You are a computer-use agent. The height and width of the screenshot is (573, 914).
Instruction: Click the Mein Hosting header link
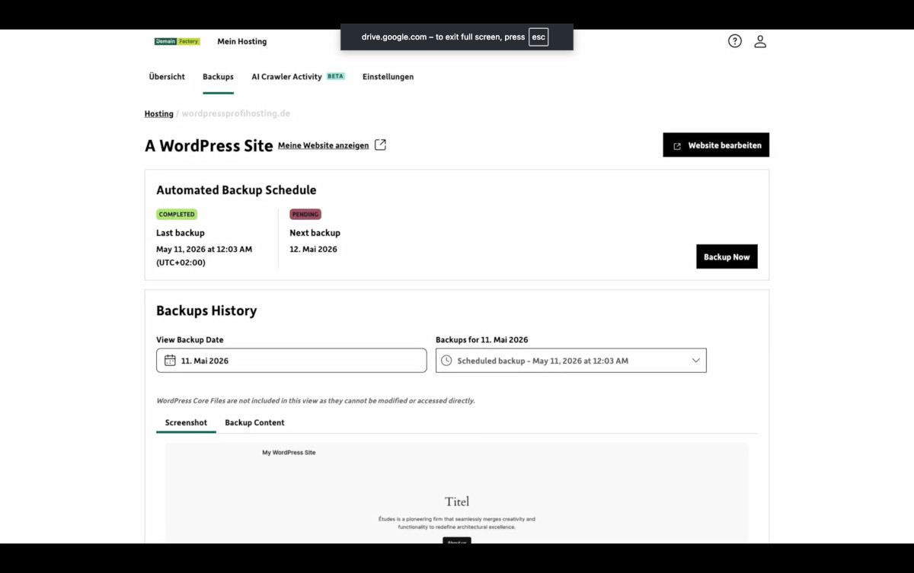click(242, 42)
